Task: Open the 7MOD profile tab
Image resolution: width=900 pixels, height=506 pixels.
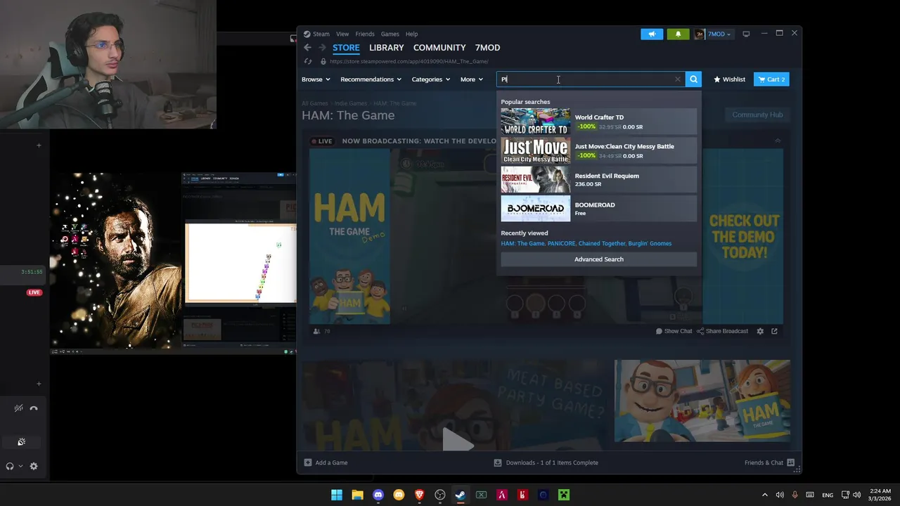Action: point(487,48)
